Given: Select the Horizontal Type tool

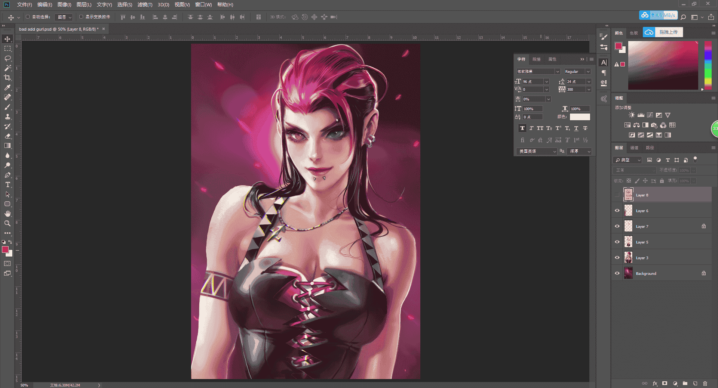Looking at the screenshot, I should pyautogui.click(x=7, y=184).
